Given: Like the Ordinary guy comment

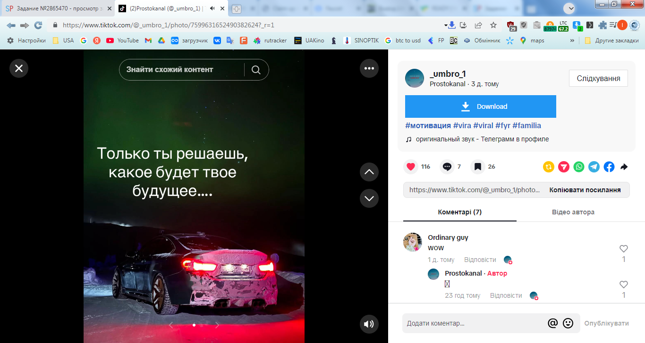Looking at the screenshot, I should pyautogui.click(x=624, y=249).
